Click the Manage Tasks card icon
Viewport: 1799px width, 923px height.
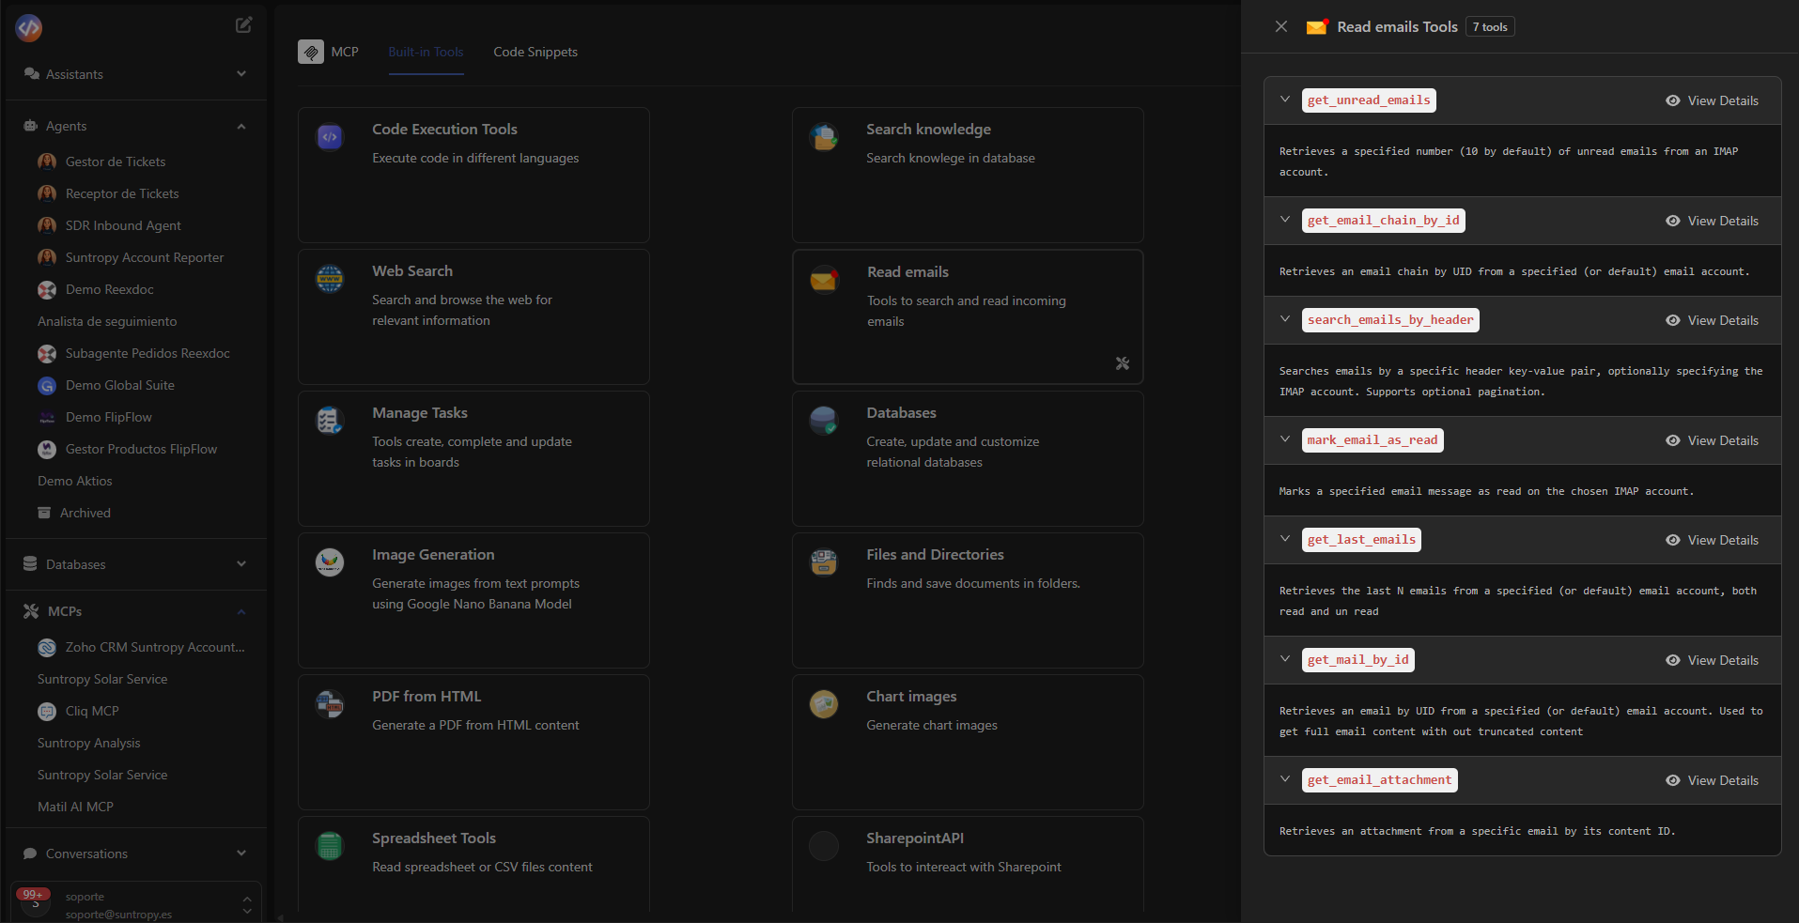point(330,421)
